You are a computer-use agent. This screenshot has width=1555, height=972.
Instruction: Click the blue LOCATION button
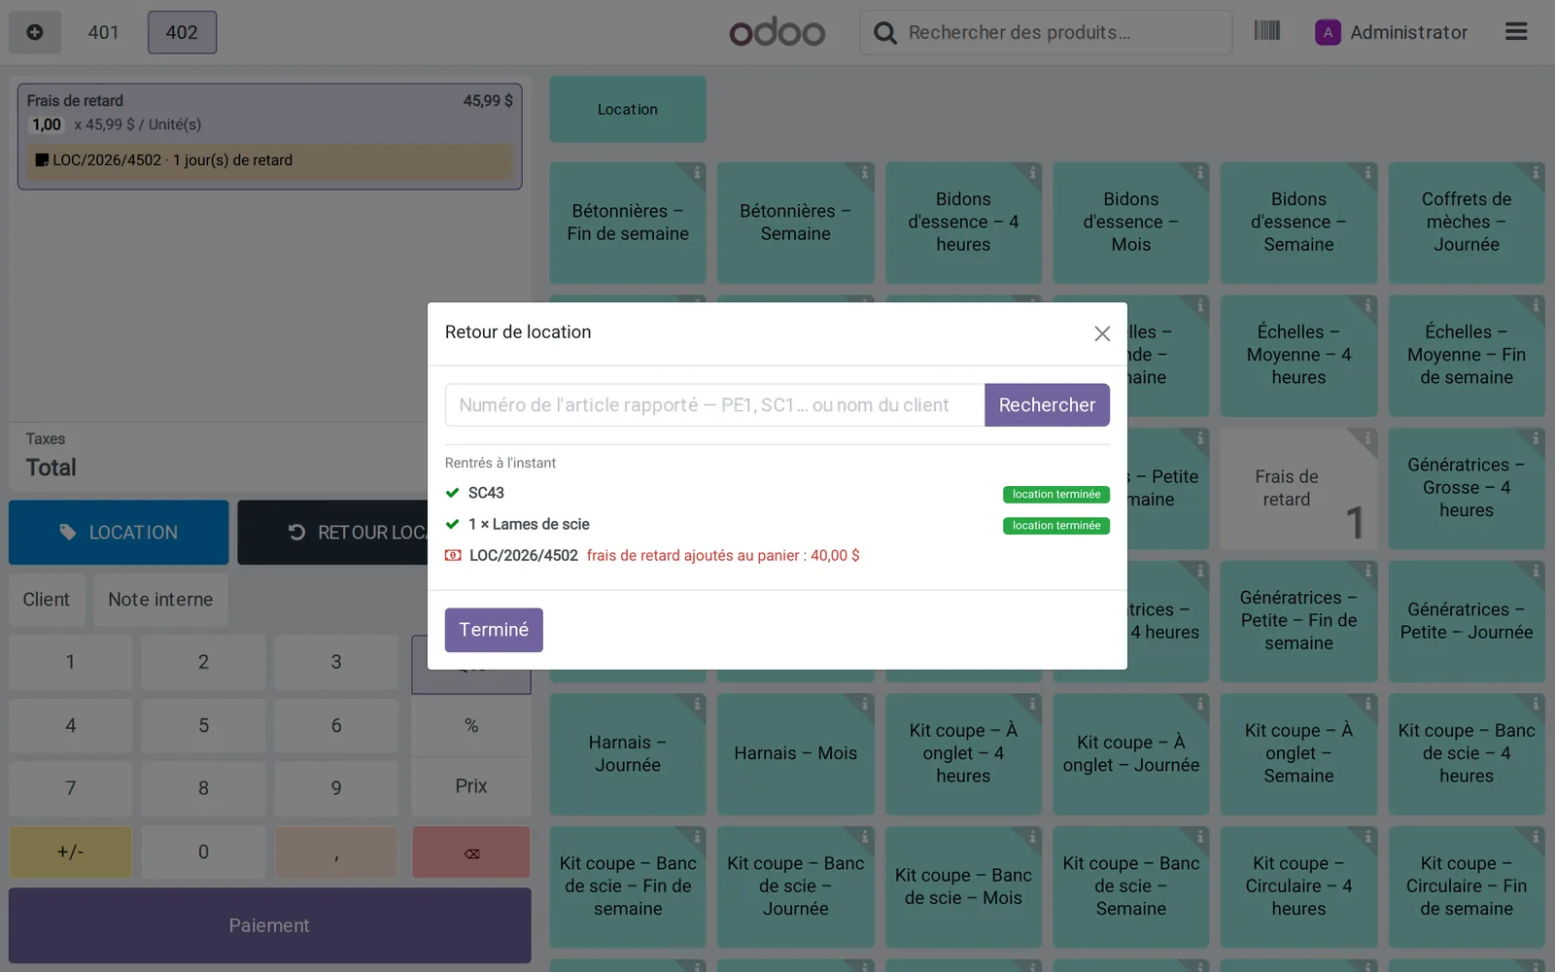click(x=119, y=533)
